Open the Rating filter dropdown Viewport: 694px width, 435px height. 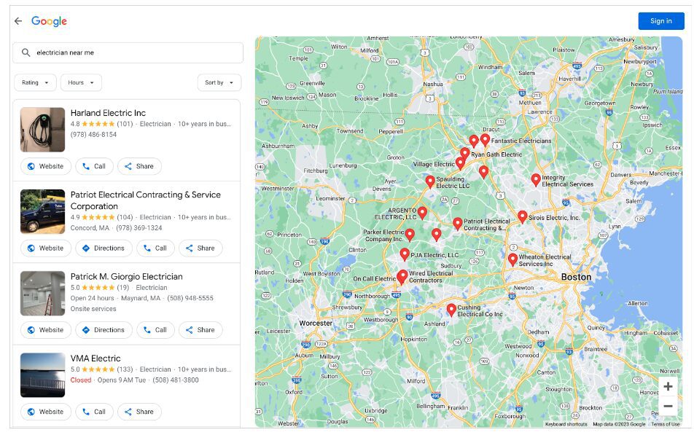click(35, 83)
